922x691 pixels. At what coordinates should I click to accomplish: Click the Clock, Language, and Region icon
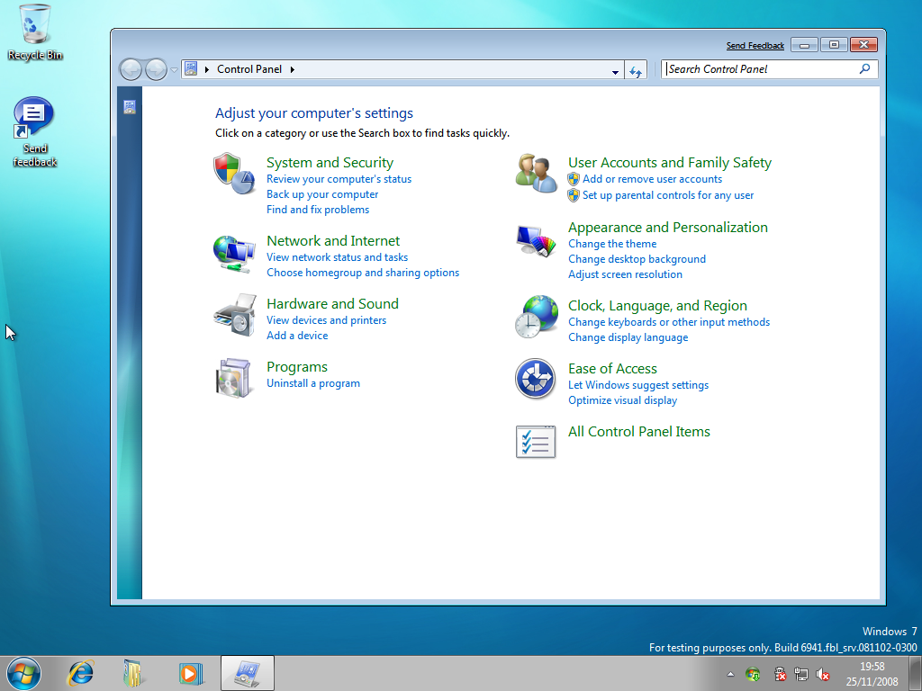coord(536,317)
